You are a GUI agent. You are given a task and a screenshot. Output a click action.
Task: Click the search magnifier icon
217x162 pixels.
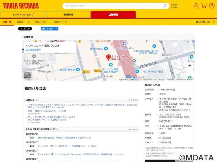coord(165,6)
